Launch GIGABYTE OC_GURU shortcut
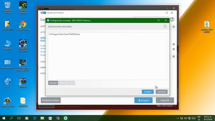The width and height of the screenshot is (215, 121). pyautogui.click(x=23, y=46)
